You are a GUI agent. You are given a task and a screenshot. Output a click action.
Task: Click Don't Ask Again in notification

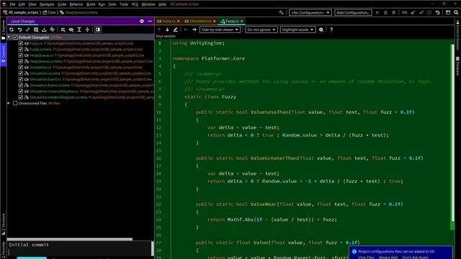tap(415, 258)
